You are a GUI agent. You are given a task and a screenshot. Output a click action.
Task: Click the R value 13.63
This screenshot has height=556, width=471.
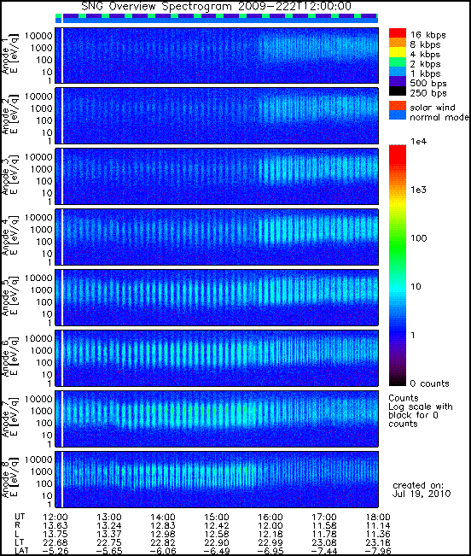55,525
